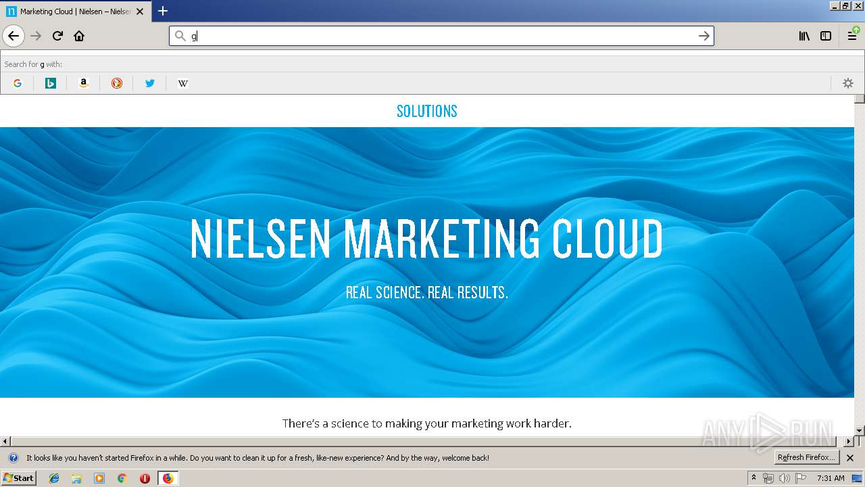Click the NIELSEN MARKETING CLOUD heading
The width and height of the screenshot is (865, 487).
click(x=427, y=239)
